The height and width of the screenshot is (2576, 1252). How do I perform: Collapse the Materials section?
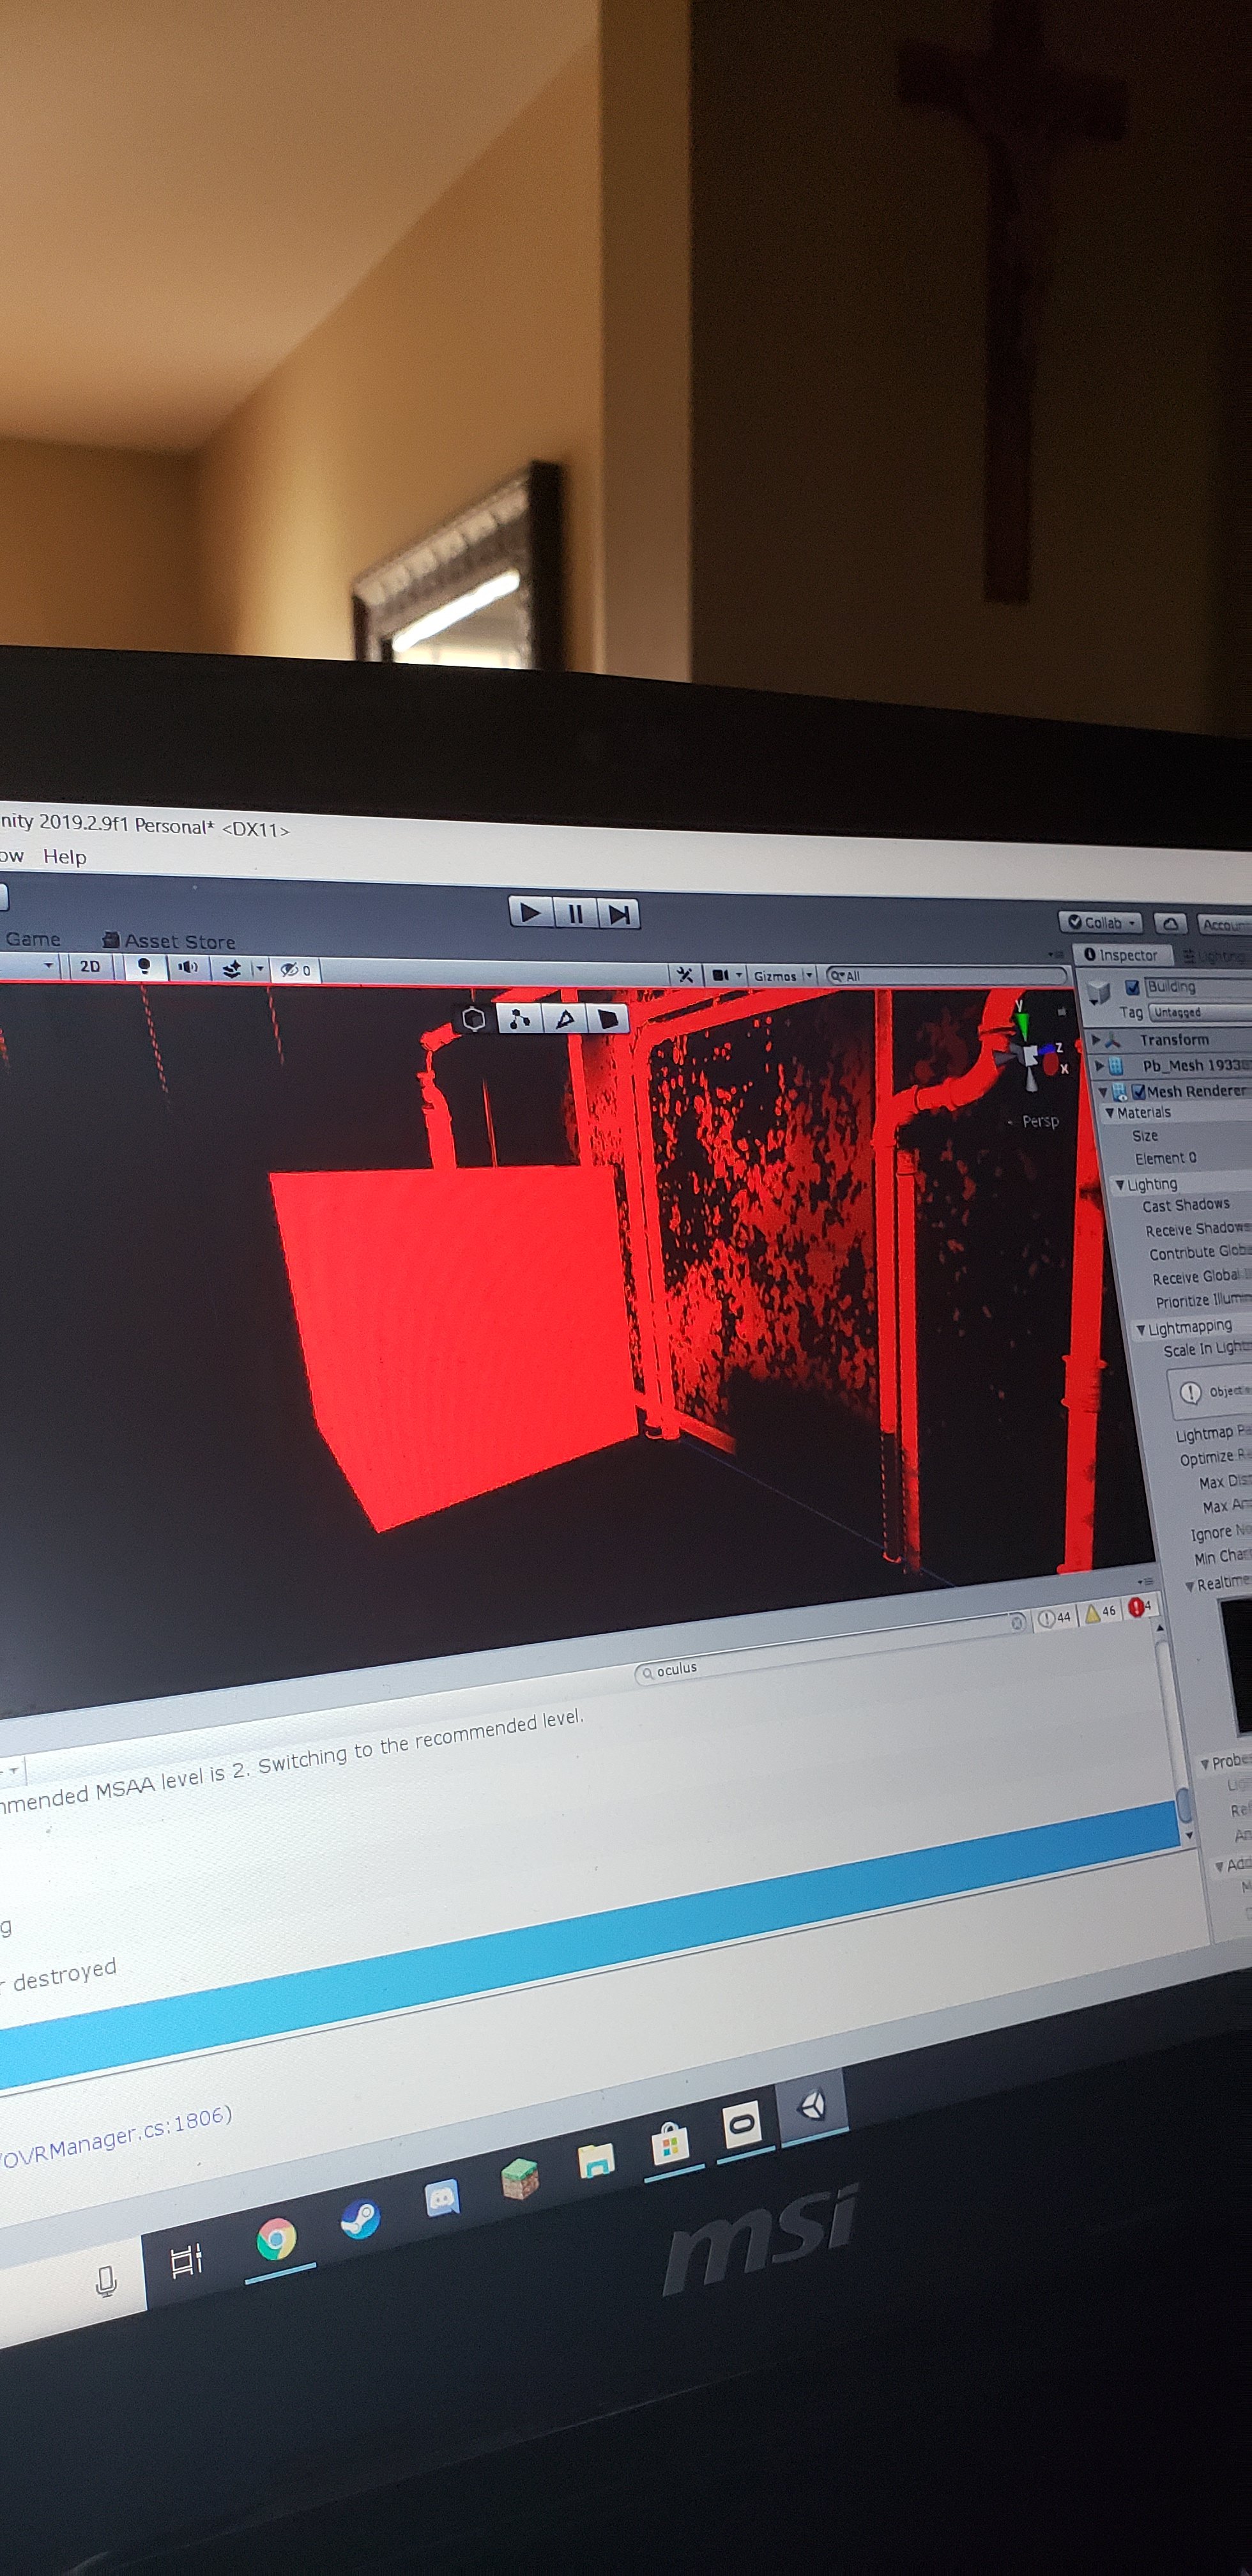[1109, 1113]
